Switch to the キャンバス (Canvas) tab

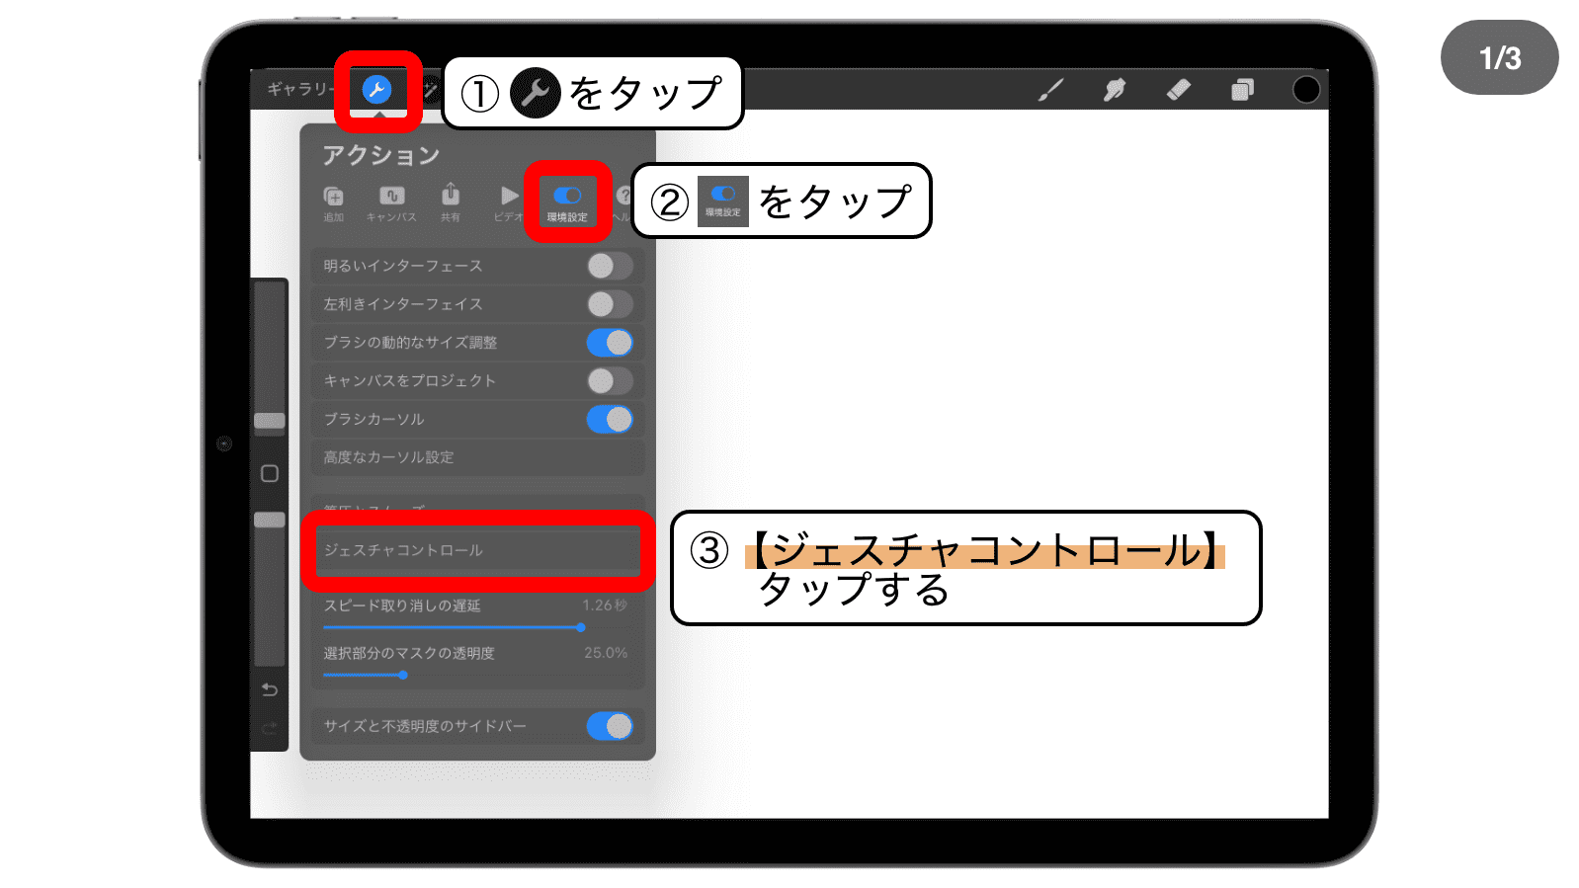(x=391, y=203)
